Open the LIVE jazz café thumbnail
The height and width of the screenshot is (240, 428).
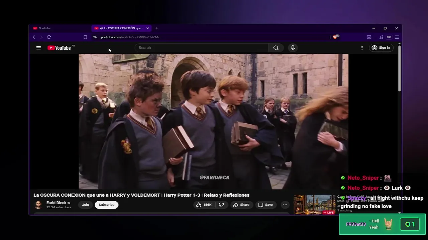click(314, 204)
